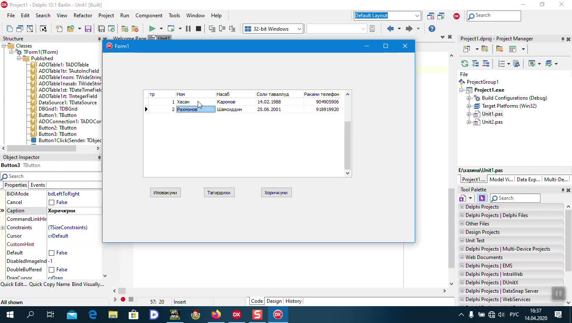Click the Trace Into icon

(212, 29)
